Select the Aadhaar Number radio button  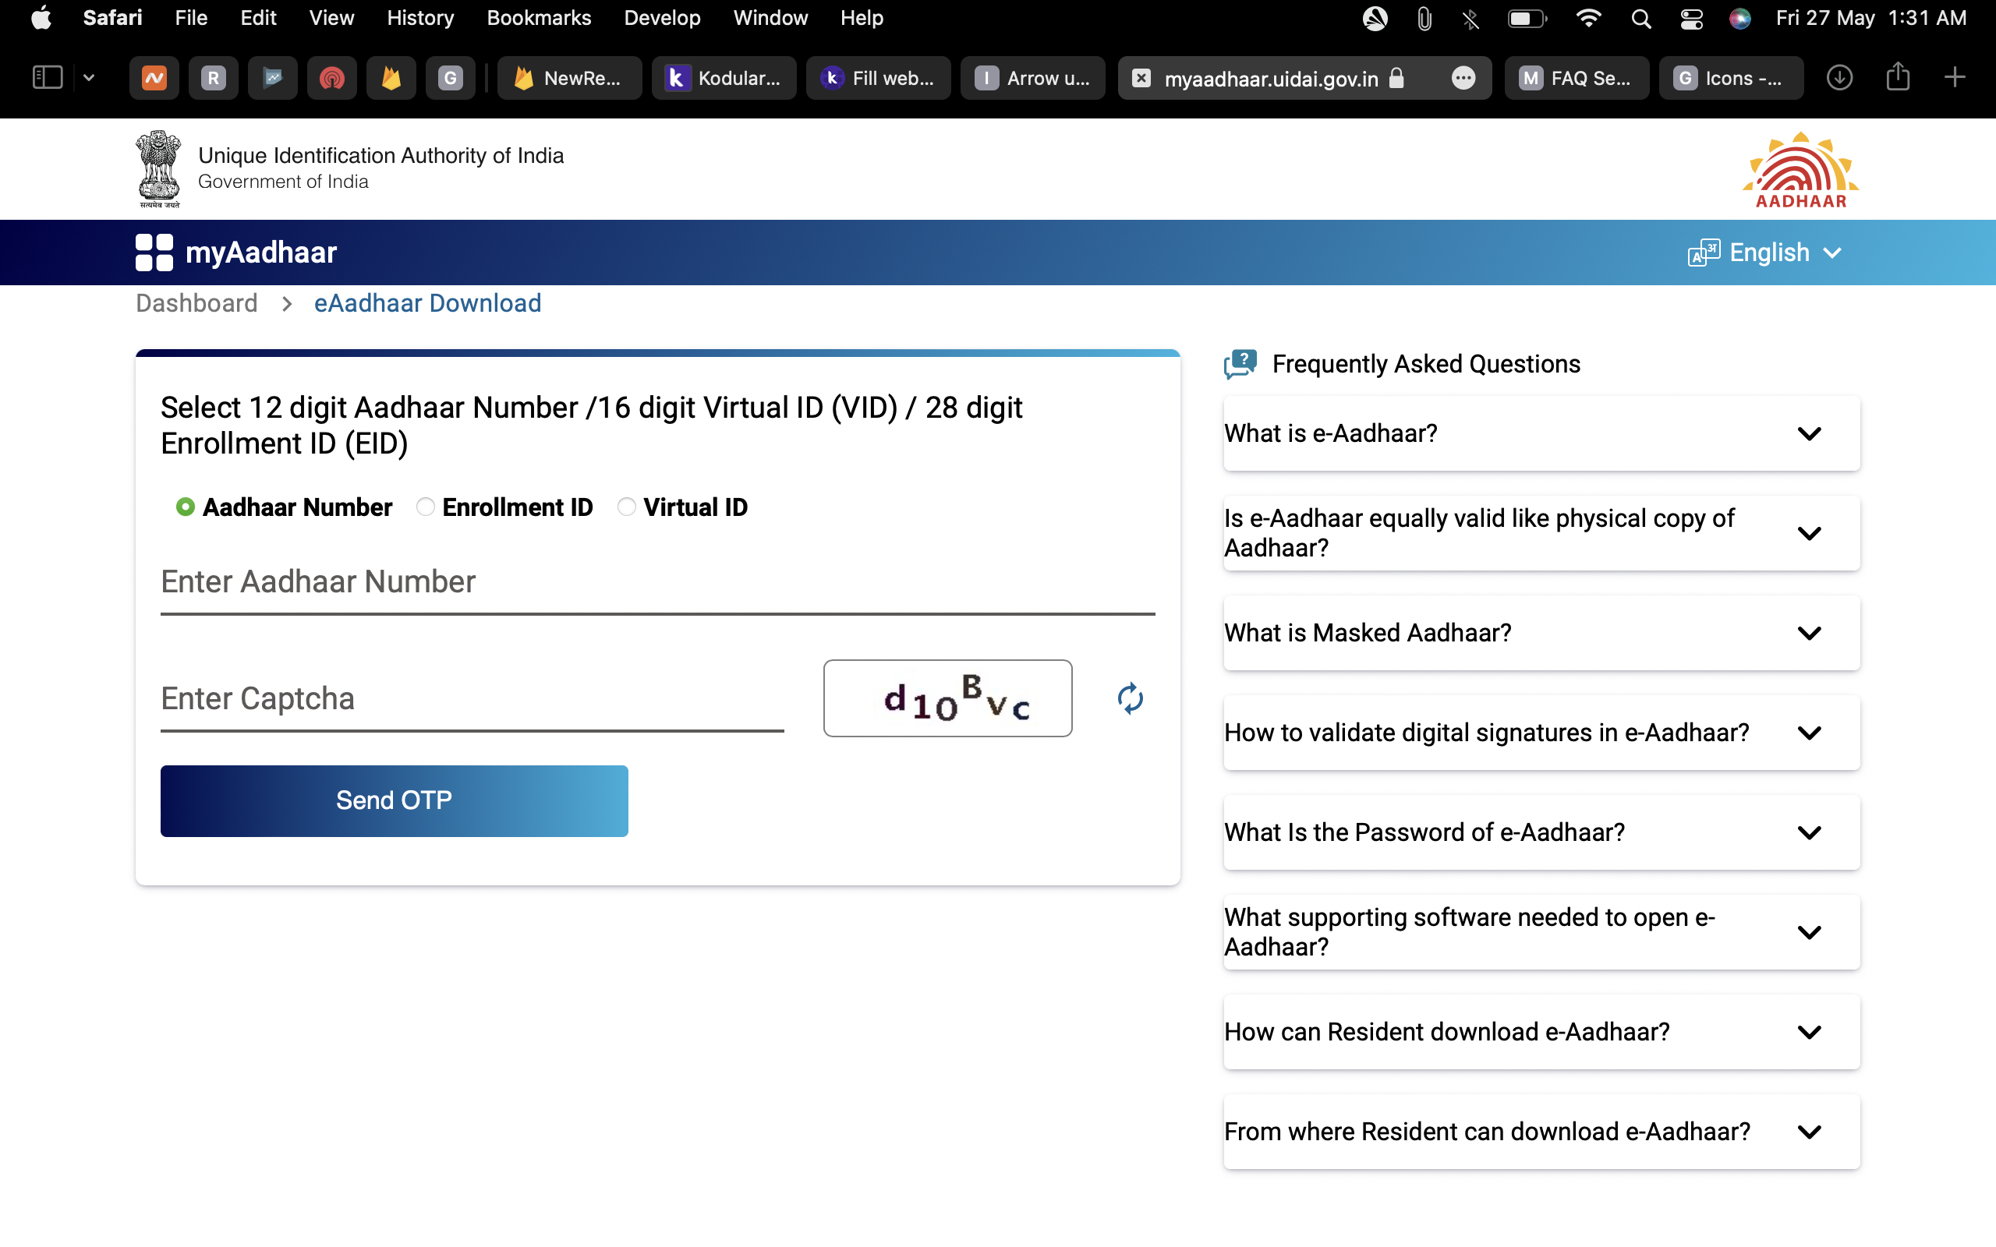coord(186,507)
